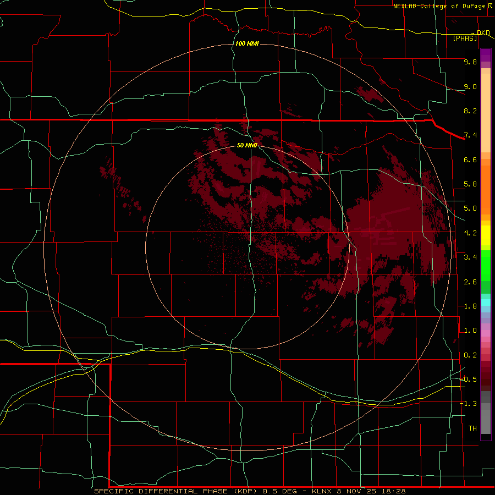Click the 9.8 legend value
495x495 pixels.
tap(470, 62)
